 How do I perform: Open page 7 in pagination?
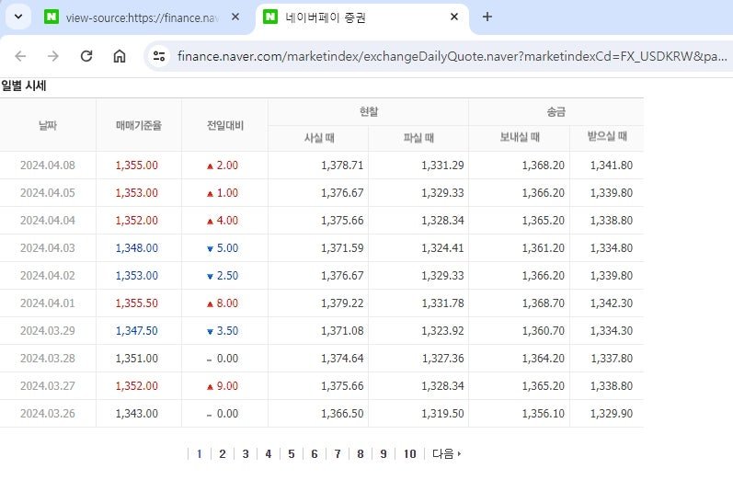338,454
